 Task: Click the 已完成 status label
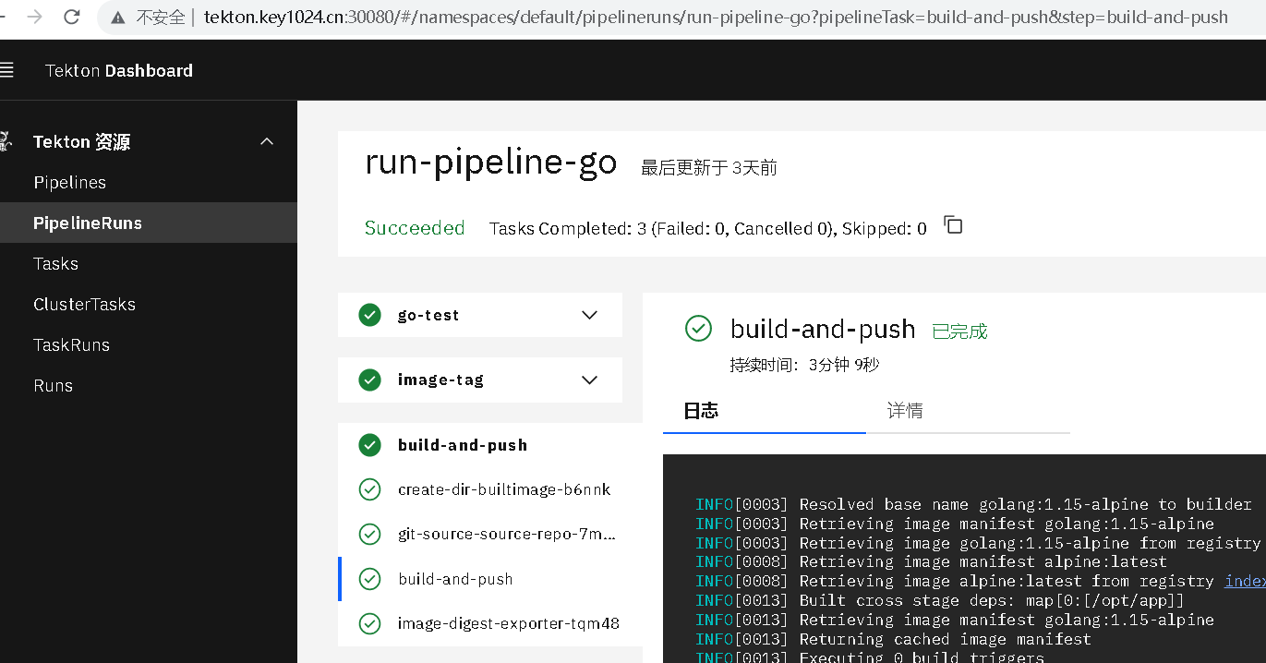(x=959, y=331)
